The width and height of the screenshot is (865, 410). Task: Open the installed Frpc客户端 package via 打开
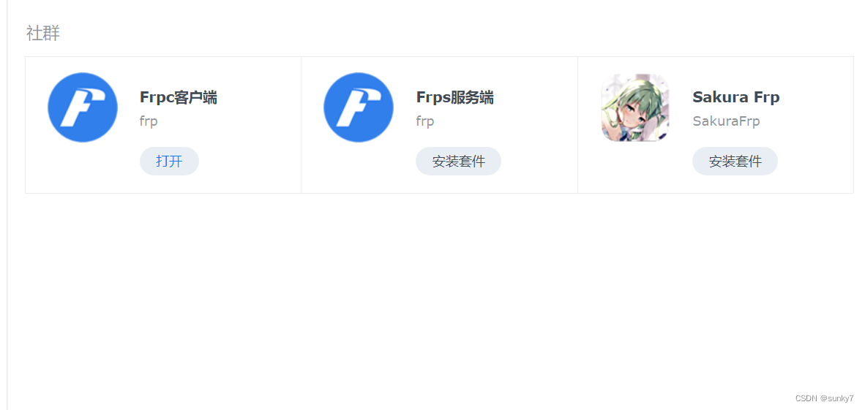pyautogui.click(x=169, y=161)
